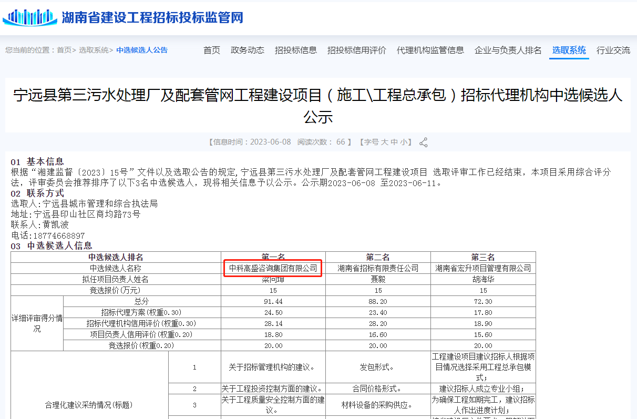Open the 首页 navigation menu item

(x=212, y=50)
